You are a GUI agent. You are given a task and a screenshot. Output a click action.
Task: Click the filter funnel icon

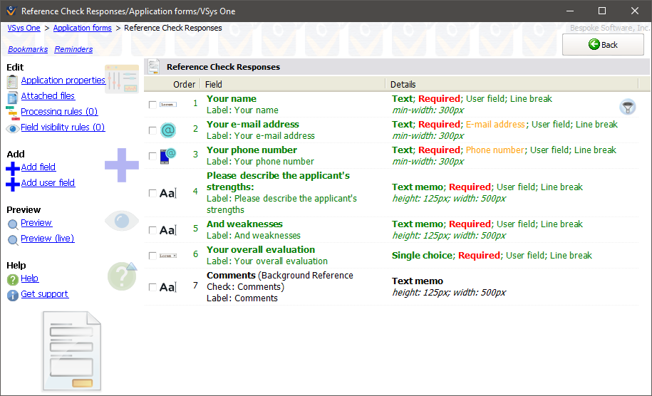(x=627, y=108)
